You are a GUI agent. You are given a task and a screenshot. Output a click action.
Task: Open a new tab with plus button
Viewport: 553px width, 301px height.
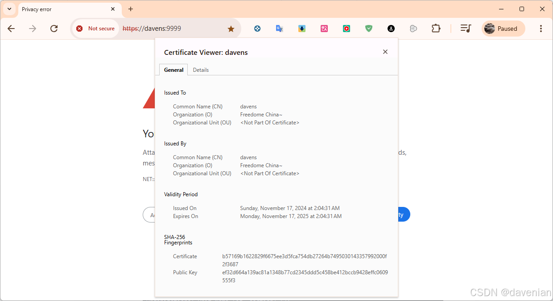pyautogui.click(x=131, y=9)
